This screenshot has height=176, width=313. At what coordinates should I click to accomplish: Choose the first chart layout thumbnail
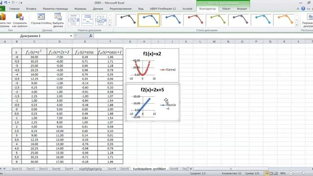tap(74, 20)
